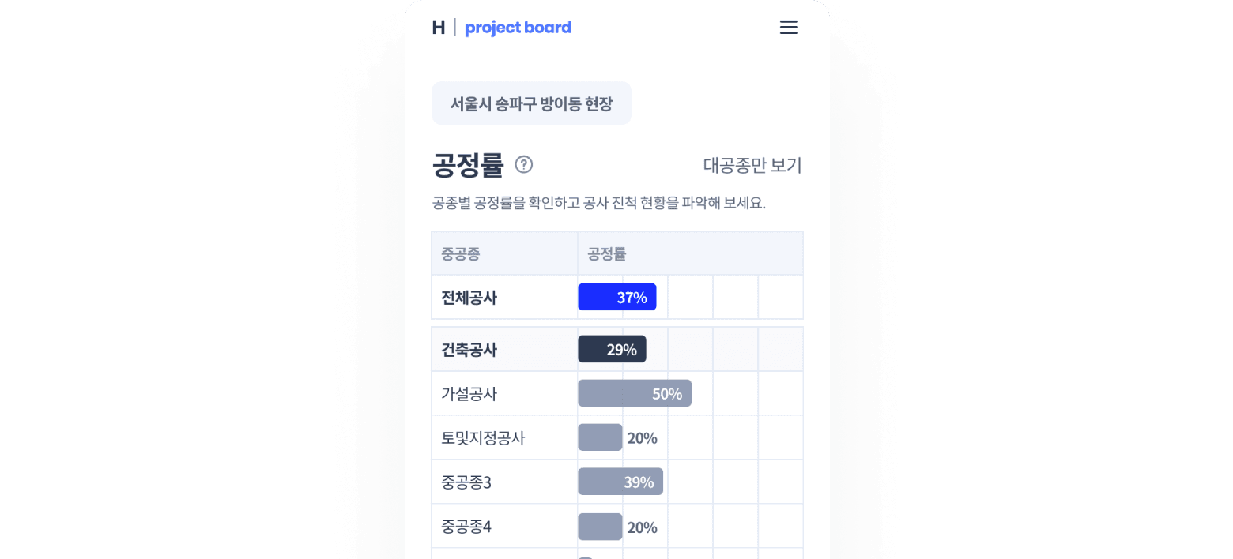Click the 중공종4 20% progress bar
Viewport: 1233px width, 559px height.
click(x=601, y=527)
